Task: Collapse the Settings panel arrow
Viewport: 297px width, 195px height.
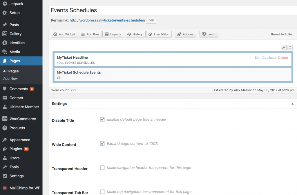Action: coord(292,104)
